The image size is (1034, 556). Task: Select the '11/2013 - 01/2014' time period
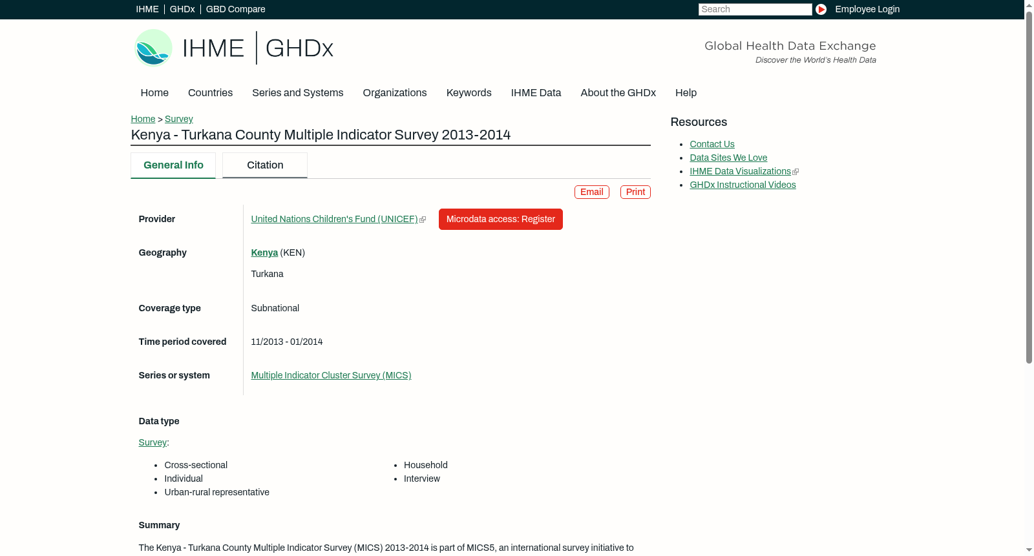pos(287,342)
